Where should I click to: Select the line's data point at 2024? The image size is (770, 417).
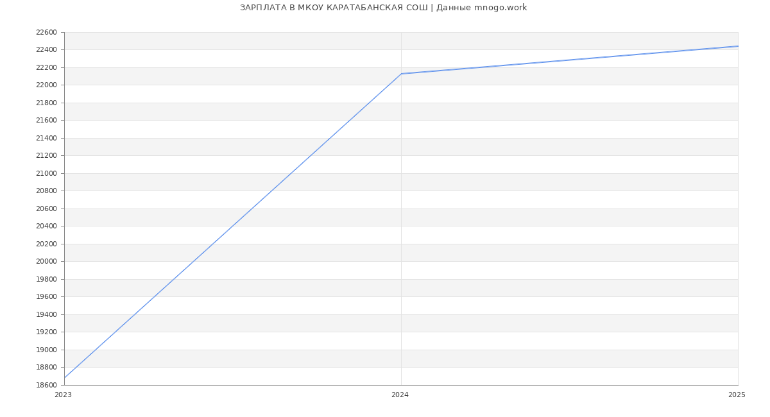(x=401, y=74)
